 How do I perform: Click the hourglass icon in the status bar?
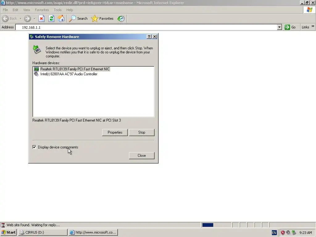(x=3, y=225)
